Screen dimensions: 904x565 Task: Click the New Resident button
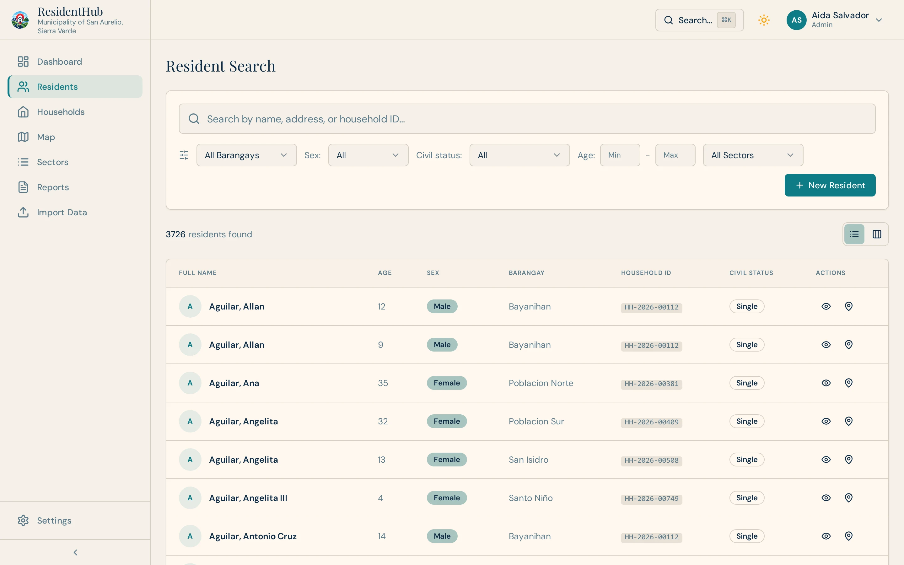click(x=830, y=185)
